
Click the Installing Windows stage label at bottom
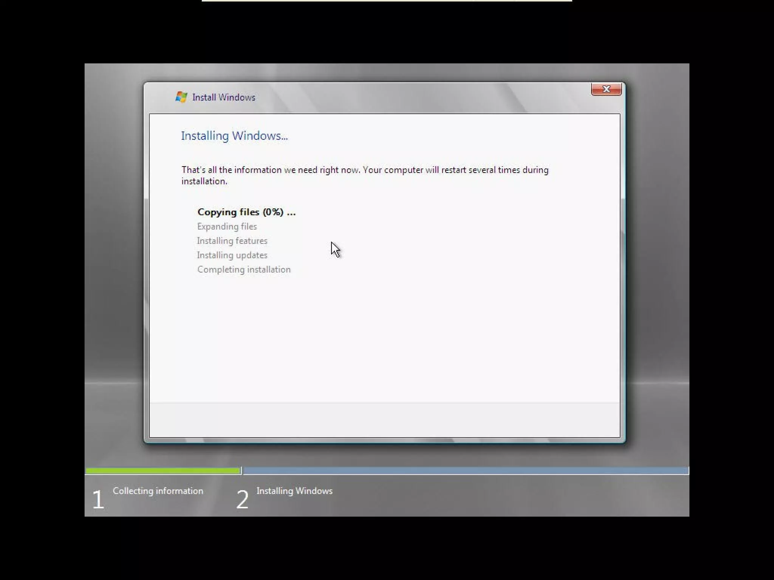click(294, 491)
